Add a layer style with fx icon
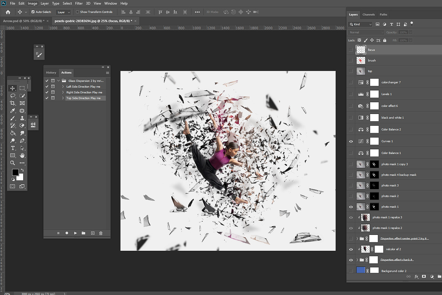The image size is (442, 295). [x=417, y=276]
